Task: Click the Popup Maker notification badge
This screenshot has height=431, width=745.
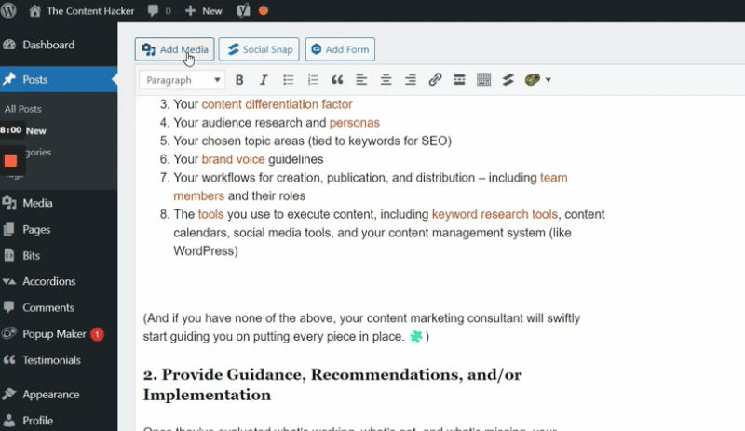Action: tap(97, 334)
